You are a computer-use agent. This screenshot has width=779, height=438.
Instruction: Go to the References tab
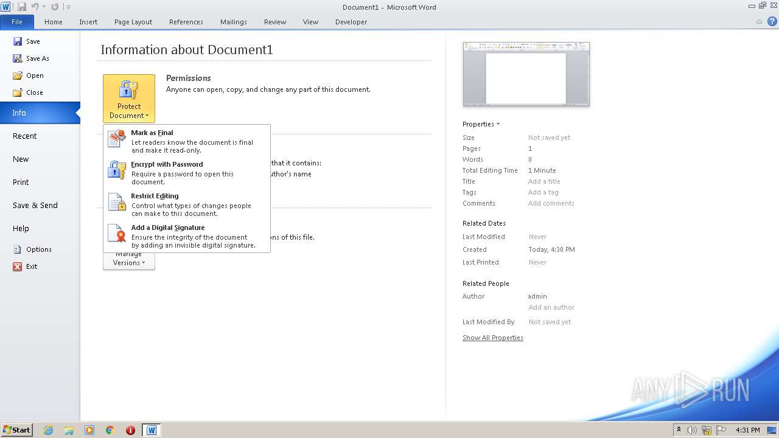(x=186, y=22)
